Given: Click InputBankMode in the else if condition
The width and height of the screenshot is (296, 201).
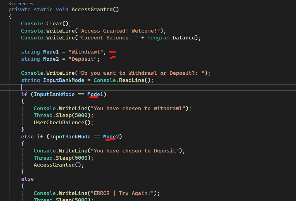Looking at the screenshot, I should click(x=70, y=137).
